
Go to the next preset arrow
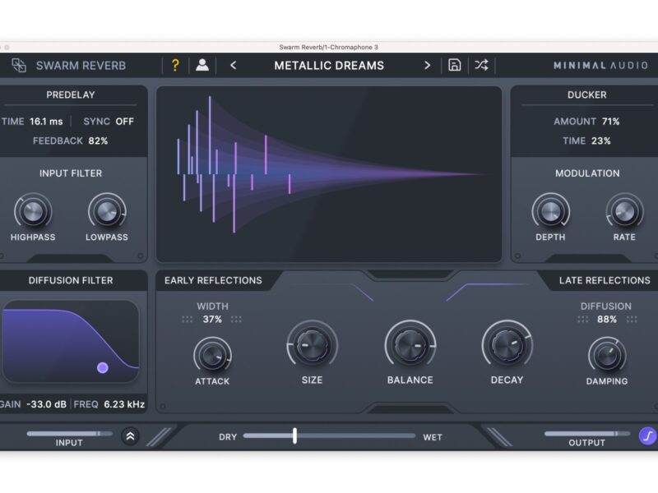pos(427,66)
